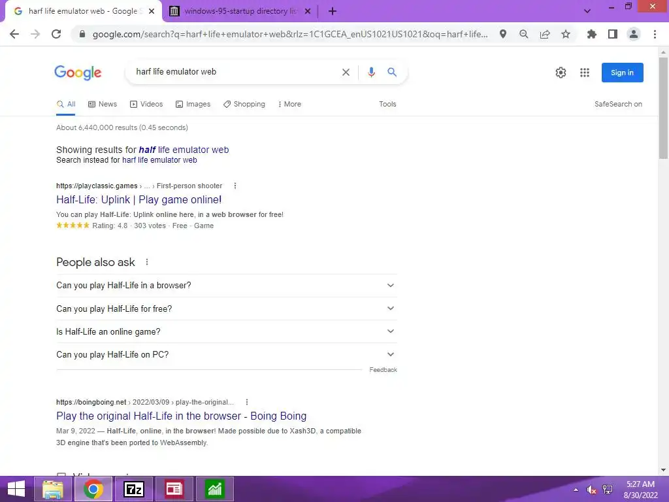The width and height of the screenshot is (669, 502).
Task: Expand 'Can you play Half-Life on PC?'
Action: click(x=226, y=355)
